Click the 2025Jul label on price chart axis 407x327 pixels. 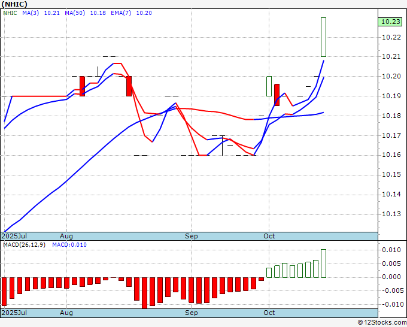[14, 236]
